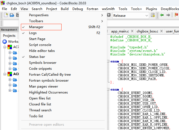The image size is (179, 130).
Task: Open the Script console
Action: [x=63, y=45]
